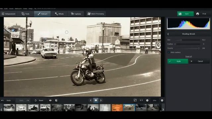Open the Retouch menu
This screenshot has width=212, height=119.
tap(18, 9)
